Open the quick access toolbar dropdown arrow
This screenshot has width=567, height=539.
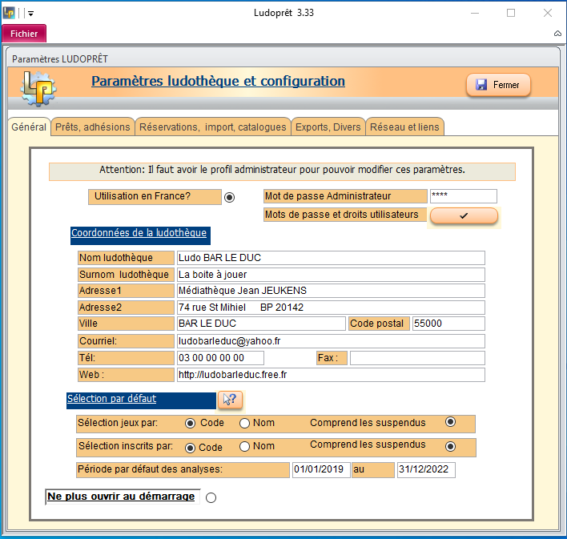[x=30, y=13]
